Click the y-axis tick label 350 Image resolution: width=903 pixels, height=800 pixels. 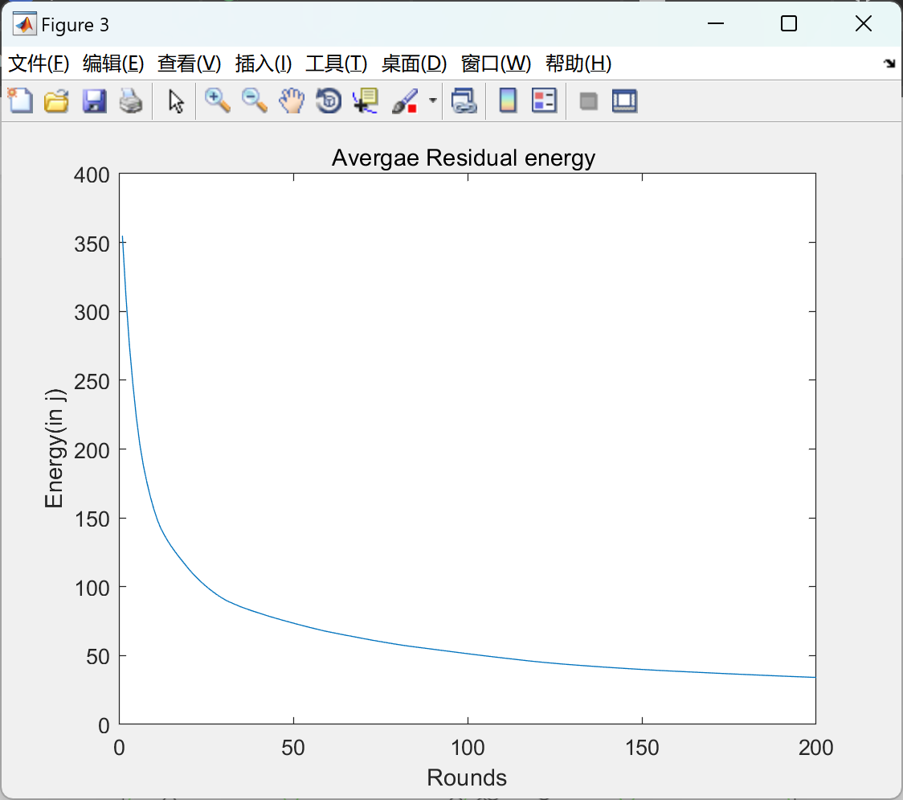[x=92, y=244]
